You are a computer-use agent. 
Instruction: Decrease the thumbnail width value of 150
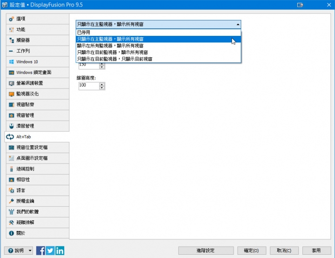point(102,67)
